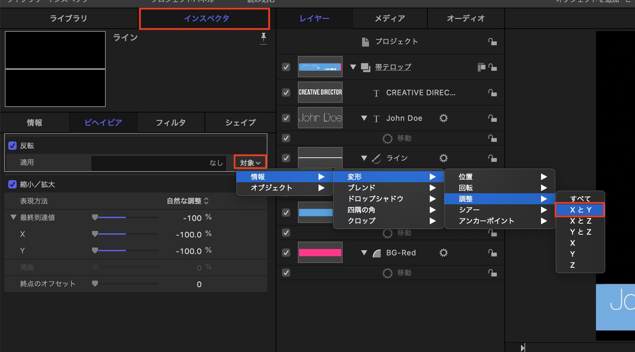
Task: Lock the 移動 behavior under BG-Red
Action: pyautogui.click(x=492, y=273)
